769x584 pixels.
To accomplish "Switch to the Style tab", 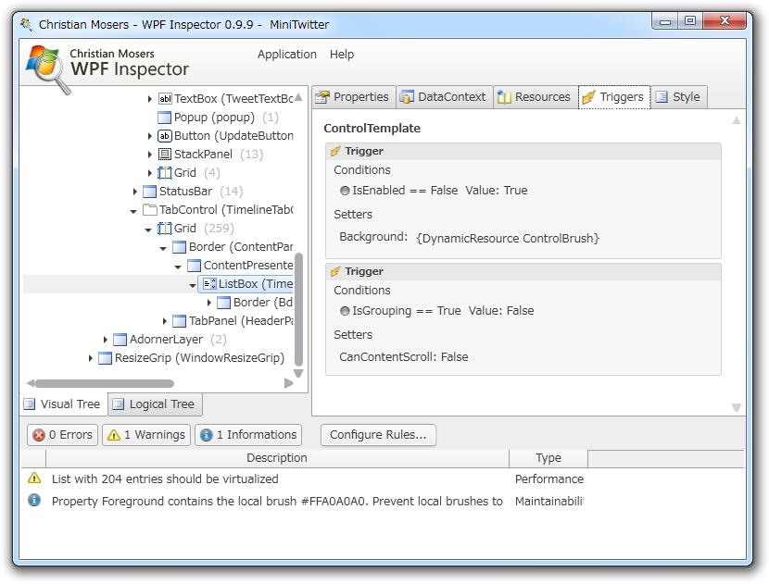I will click(679, 97).
